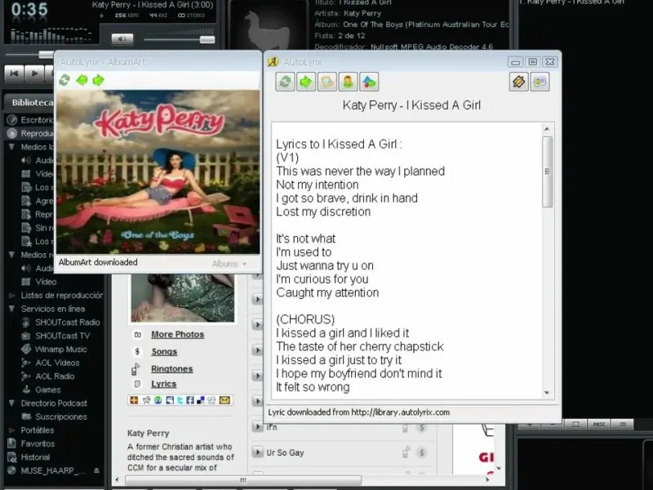653x490 pixels.
Task: Play If'n track row arrow
Action: [257, 427]
